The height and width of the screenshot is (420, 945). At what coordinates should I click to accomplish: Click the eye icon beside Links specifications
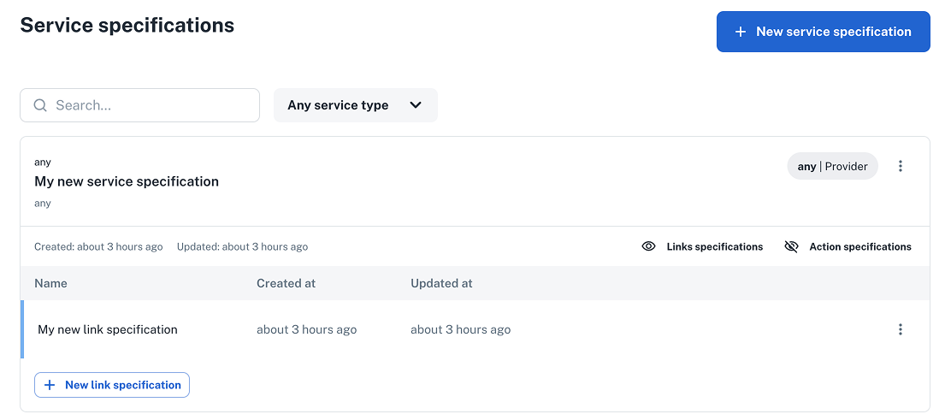click(649, 246)
